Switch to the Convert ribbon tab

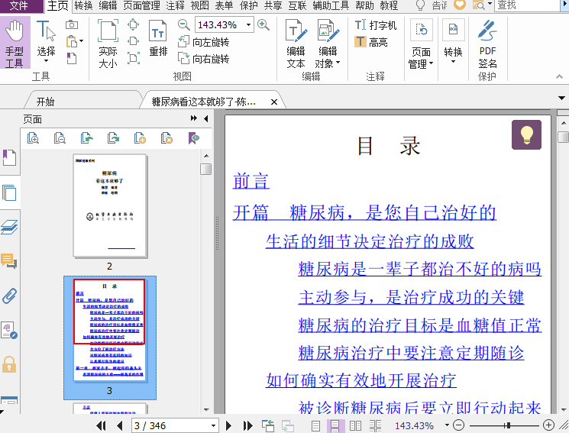pyautogui.click(x=84, y=5)
